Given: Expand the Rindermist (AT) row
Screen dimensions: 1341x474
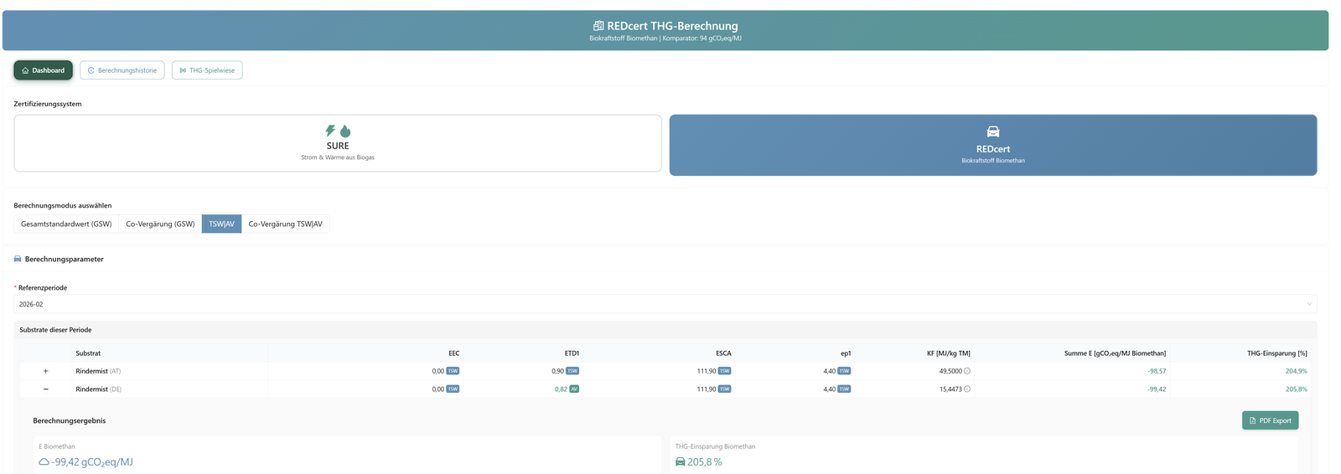Looking at the screenshot, I should pos(46,371).
